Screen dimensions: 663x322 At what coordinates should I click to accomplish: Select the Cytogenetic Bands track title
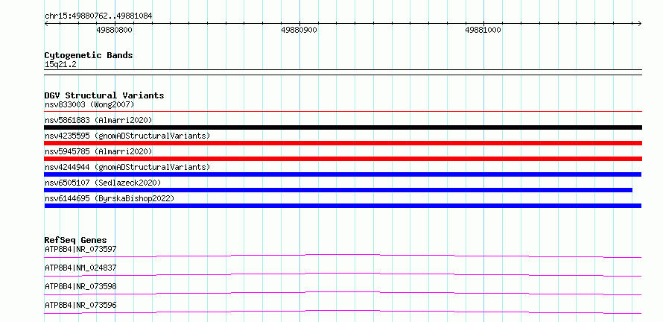[x=89, y=55]
